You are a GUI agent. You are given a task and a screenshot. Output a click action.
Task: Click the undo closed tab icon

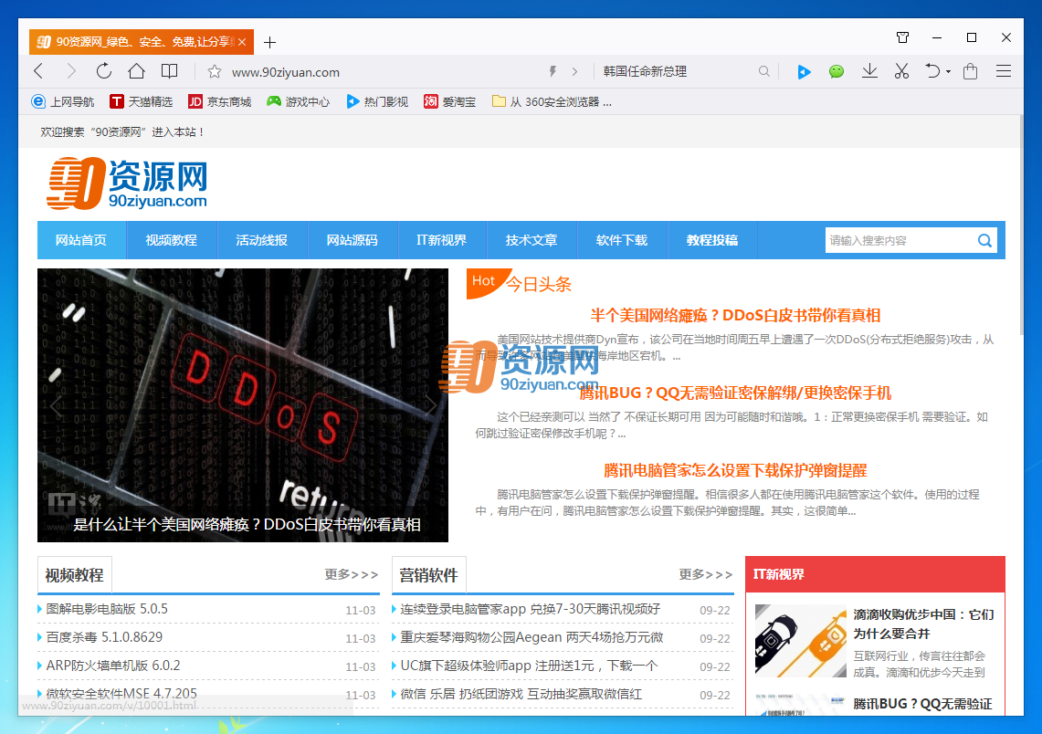(933, 71)
